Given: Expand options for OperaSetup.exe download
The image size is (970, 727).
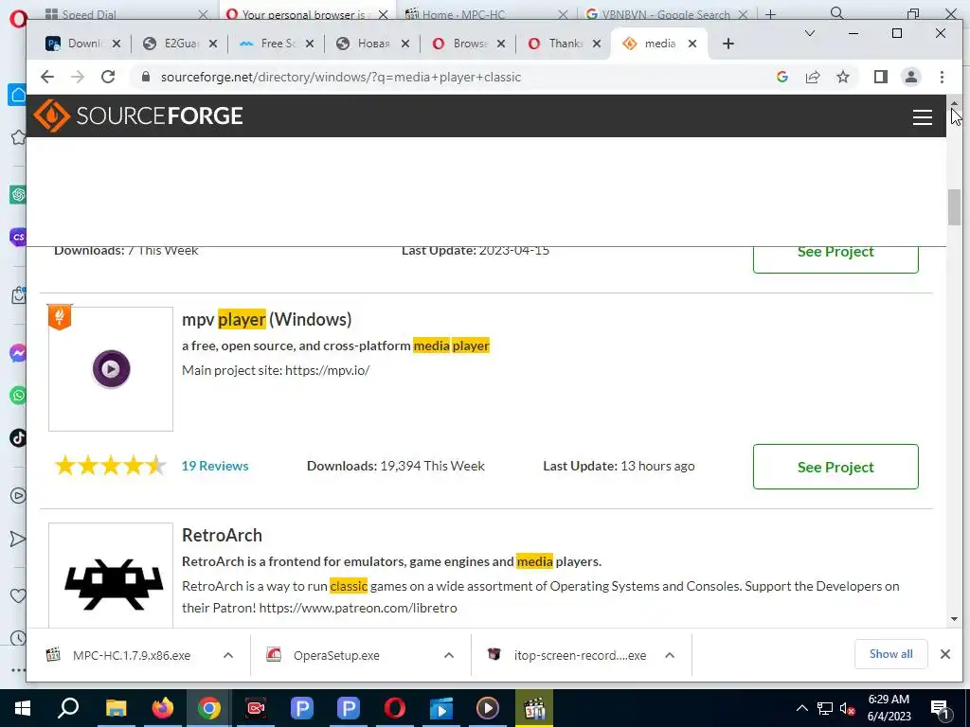Looking at the screenshot, I should click(449, 655).
